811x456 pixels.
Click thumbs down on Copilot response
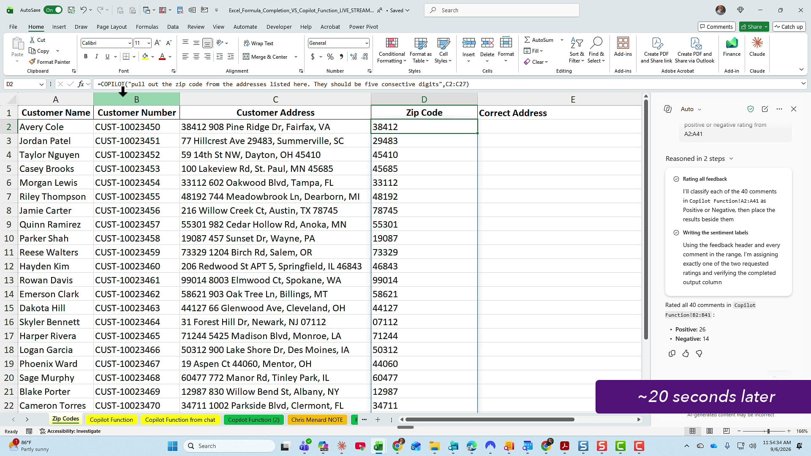click(699, 353)
